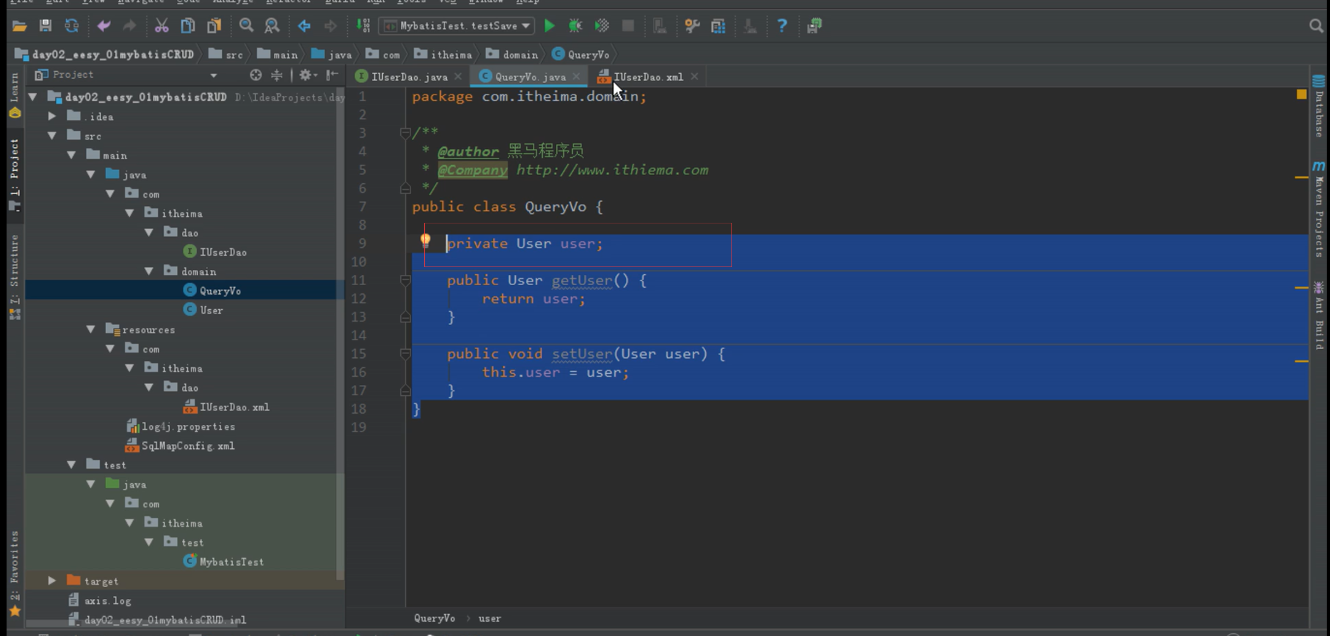The height and width of the screenshot is (636, 1330).
Task: Click the green Run button
Action: tap(549, 26)
